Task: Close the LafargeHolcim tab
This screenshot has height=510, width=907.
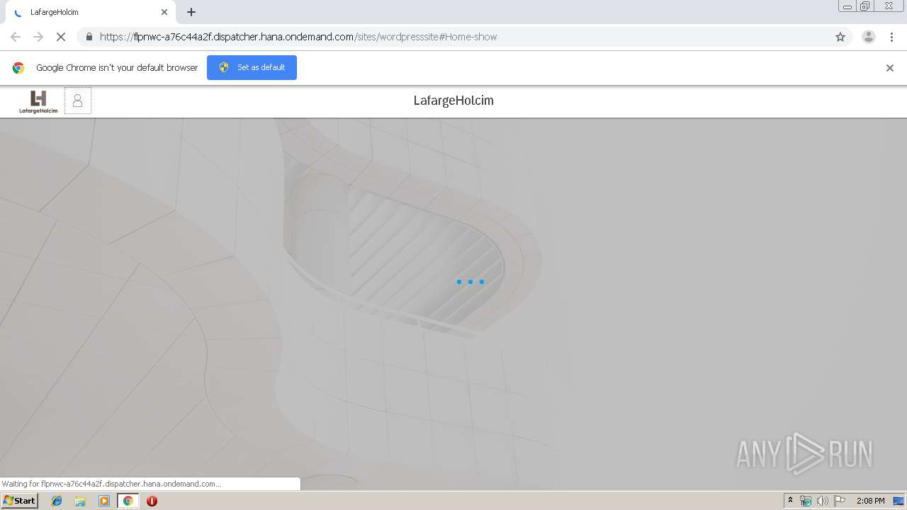Action: [164, 12]
